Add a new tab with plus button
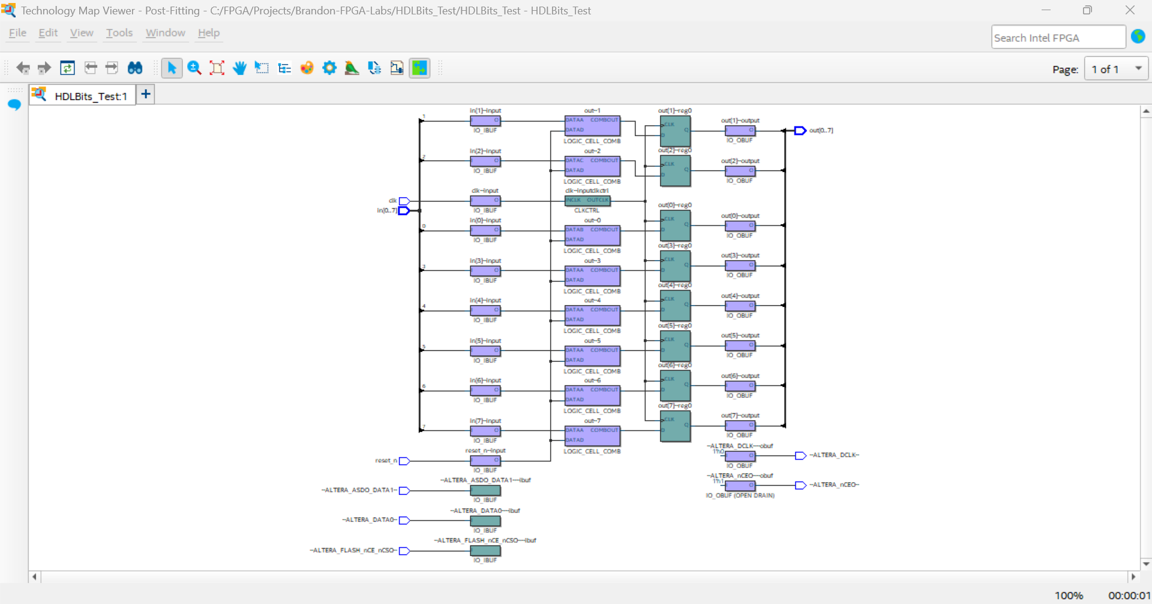 [146, 94]
